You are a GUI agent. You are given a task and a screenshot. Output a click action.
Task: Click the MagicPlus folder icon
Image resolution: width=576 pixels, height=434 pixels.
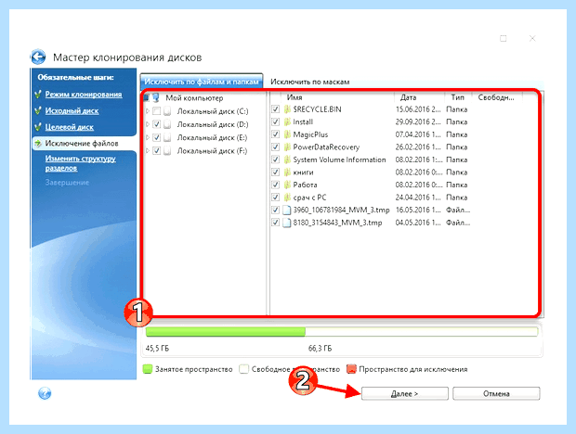point(287,134)
